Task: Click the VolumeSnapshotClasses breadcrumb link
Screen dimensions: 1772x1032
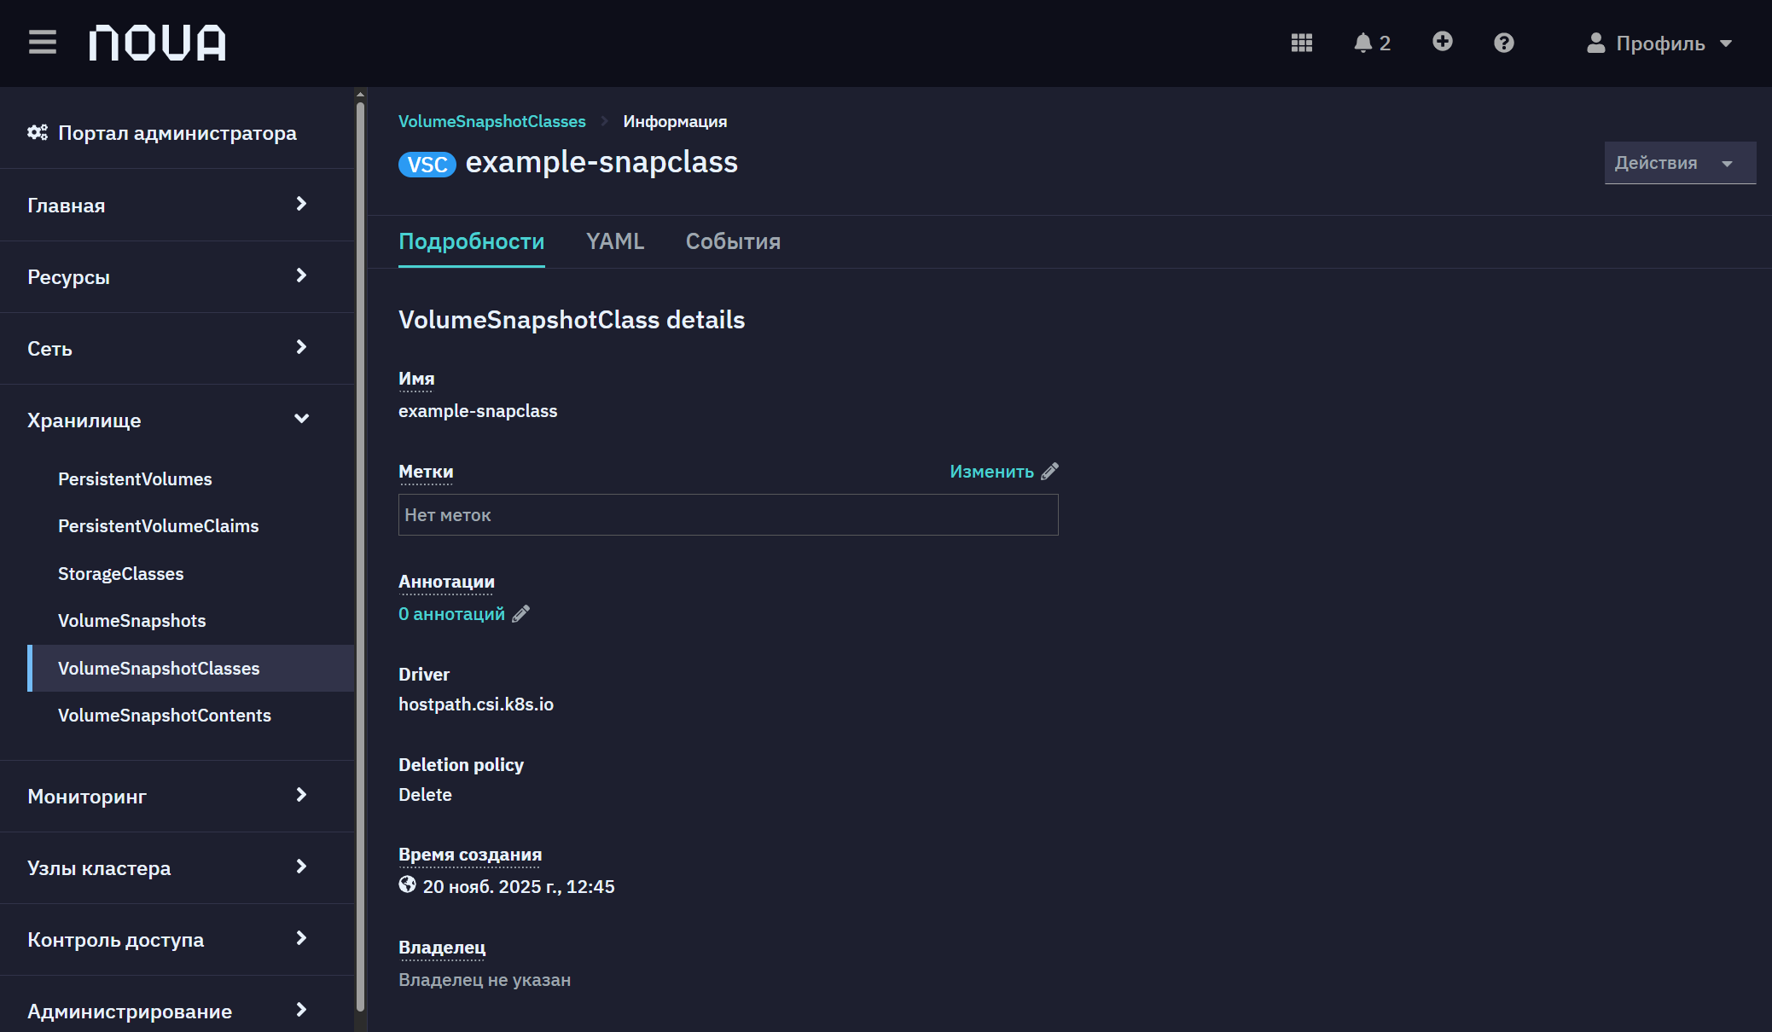Action: (491, 121)
